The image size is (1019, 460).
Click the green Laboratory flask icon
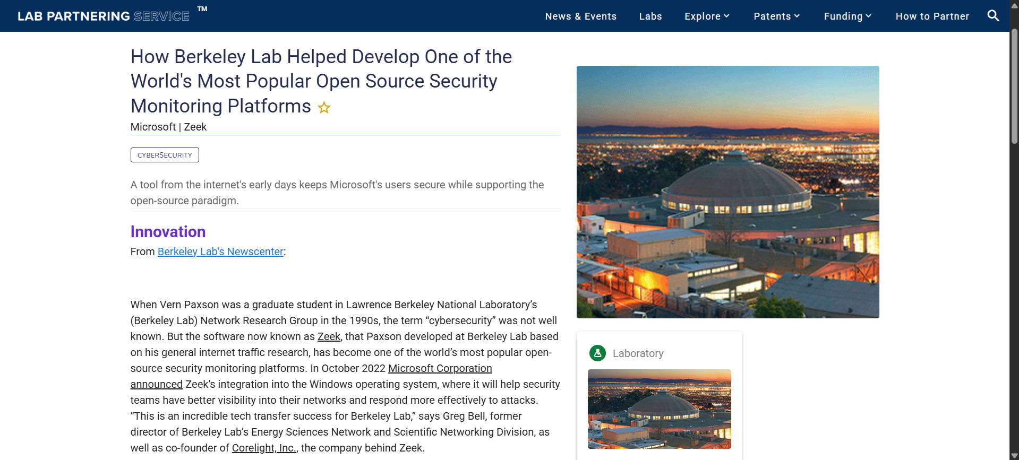(x=597, y=353)
